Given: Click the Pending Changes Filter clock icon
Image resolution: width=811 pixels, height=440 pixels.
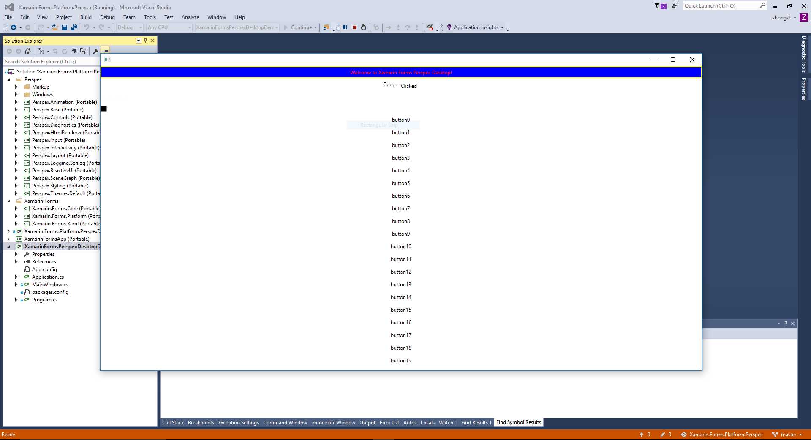Looking at the screenshot, I should pos(41,51).
